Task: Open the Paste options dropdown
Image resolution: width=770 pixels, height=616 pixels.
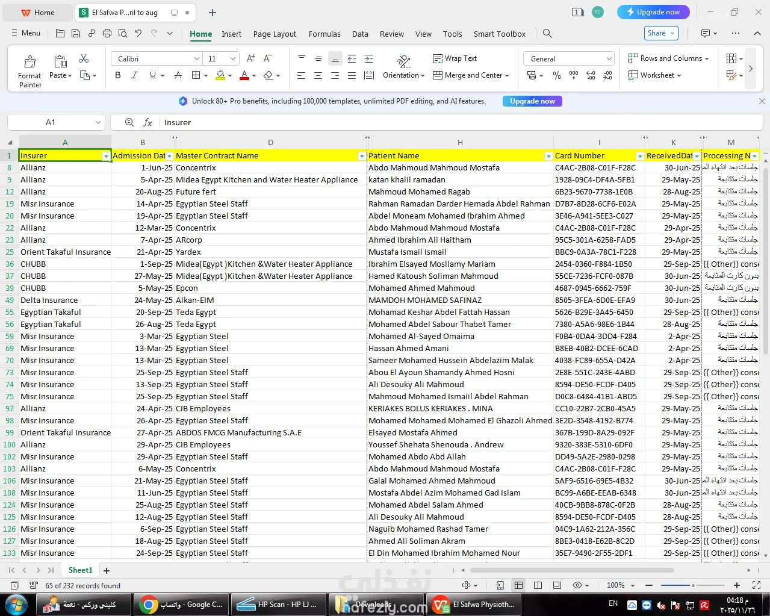Action: (70, 76)
